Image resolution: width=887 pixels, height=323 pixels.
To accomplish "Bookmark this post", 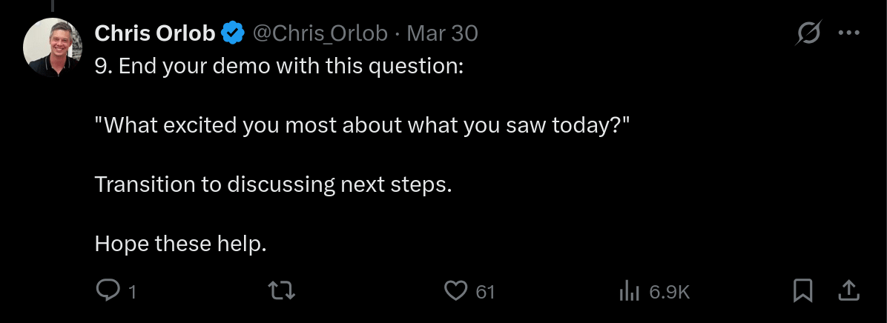I will (803, 290).
